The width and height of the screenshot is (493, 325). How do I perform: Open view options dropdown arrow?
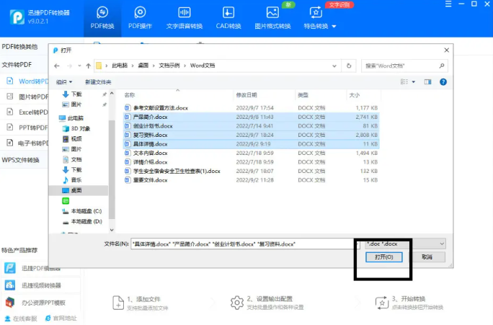tap(414, 82)
